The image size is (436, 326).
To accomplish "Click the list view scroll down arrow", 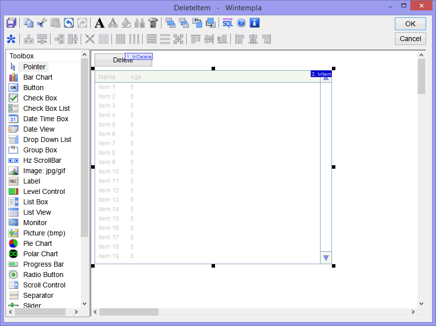I will point(326,258).
